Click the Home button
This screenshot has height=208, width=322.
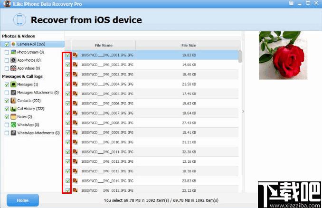pos(23,200)
